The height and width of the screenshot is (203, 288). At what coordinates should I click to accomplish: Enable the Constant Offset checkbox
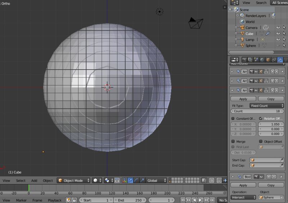[233, 119]
